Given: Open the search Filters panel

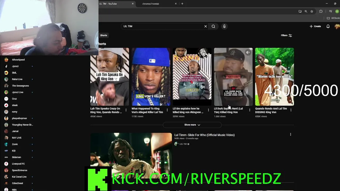Looking at the screenshot, I should (x=287, y=35).
